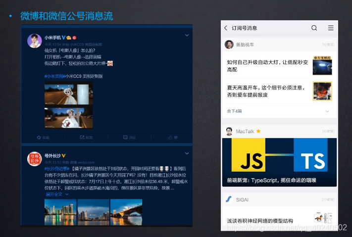Click 收藏 under the 小米手机 post
Screen dimensions: 352x237
click(43, 138)
